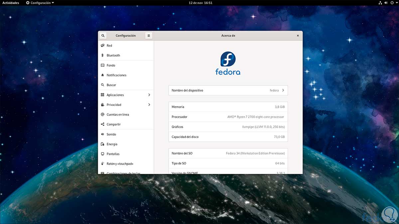Viewport: 399px width, 224px height.
Task: Open the Pantallas settings panel
Action: click(x=126, y=154)
